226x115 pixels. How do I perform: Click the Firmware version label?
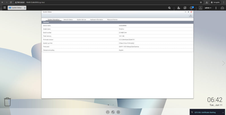pos(48,40)
